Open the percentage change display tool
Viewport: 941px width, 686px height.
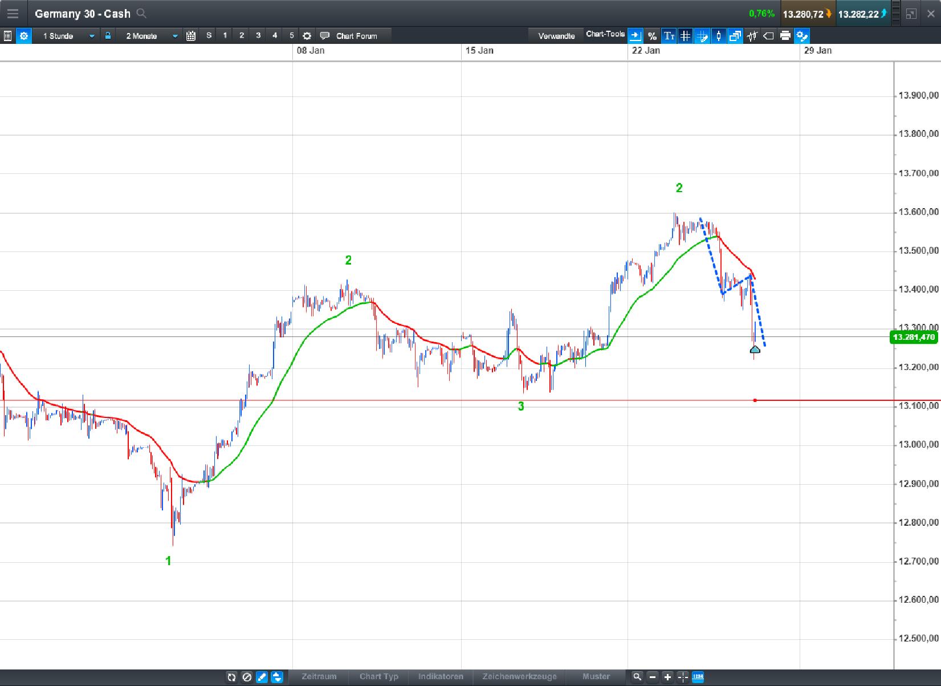coord(652,35)
